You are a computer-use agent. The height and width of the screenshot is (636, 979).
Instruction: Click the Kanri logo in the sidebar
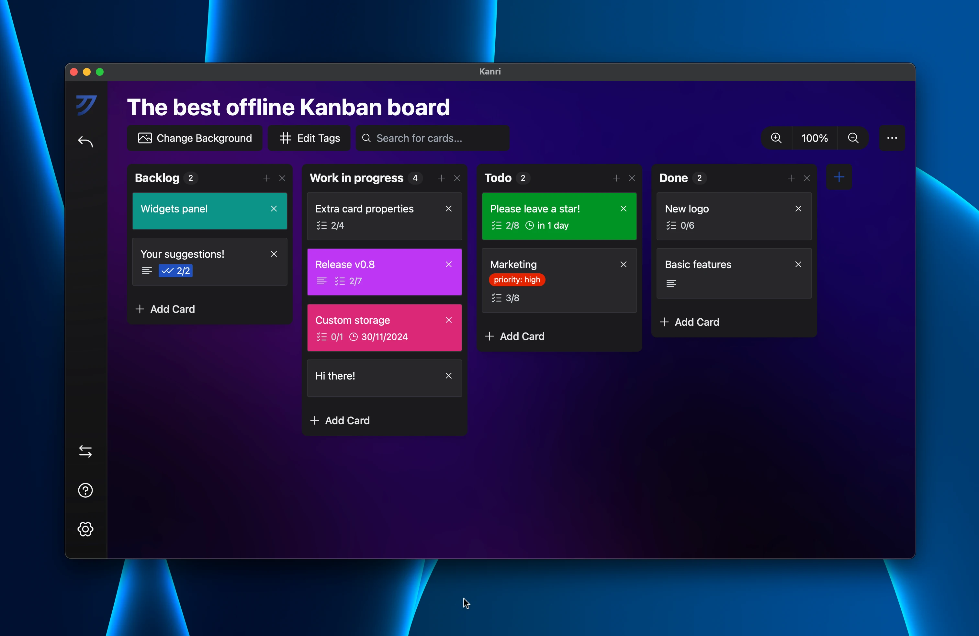86,106
